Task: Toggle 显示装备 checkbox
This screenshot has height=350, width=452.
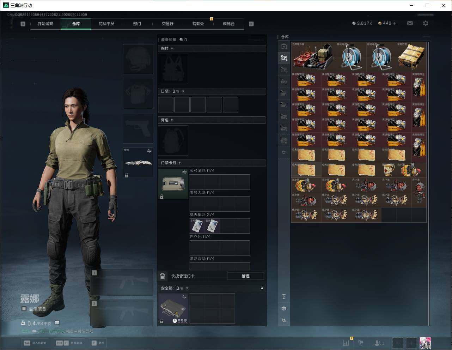Action: click(x=24, y=309)
